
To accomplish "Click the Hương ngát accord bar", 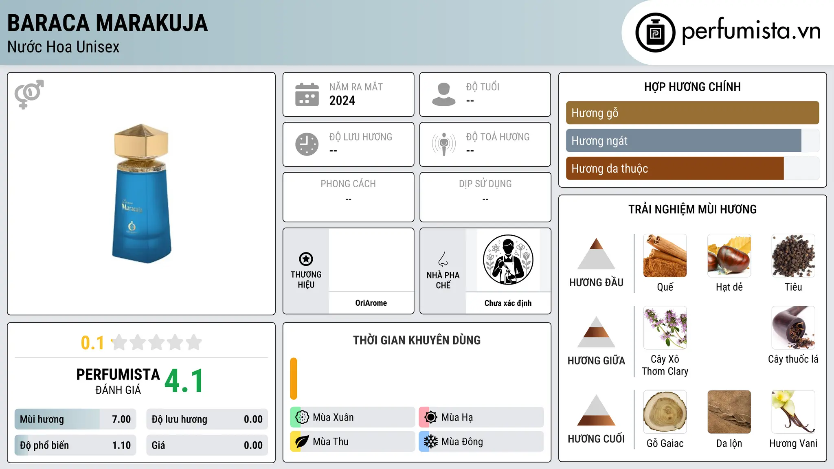I will pos(692,141).
